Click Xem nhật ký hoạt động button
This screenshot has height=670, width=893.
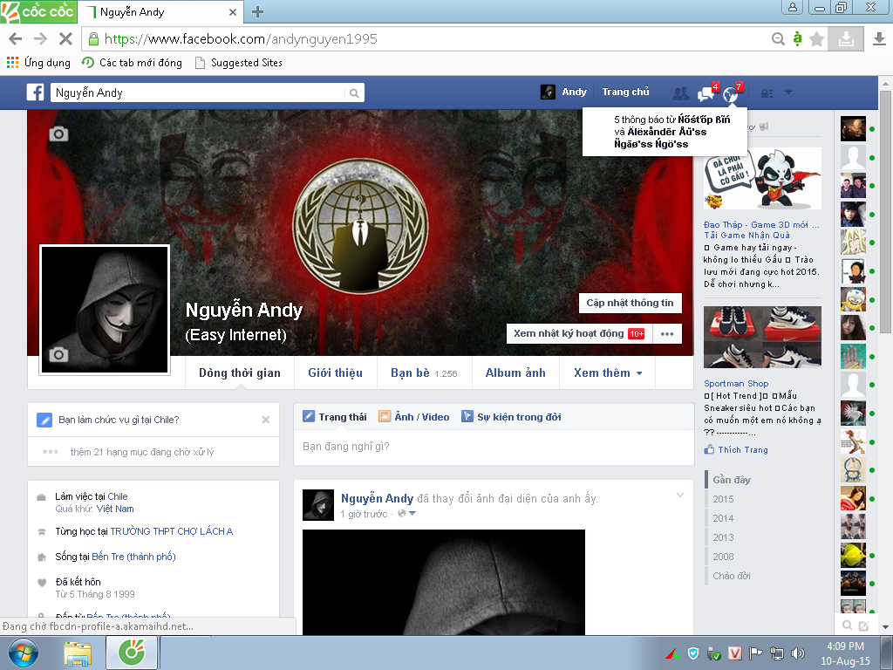click(579, 334)
